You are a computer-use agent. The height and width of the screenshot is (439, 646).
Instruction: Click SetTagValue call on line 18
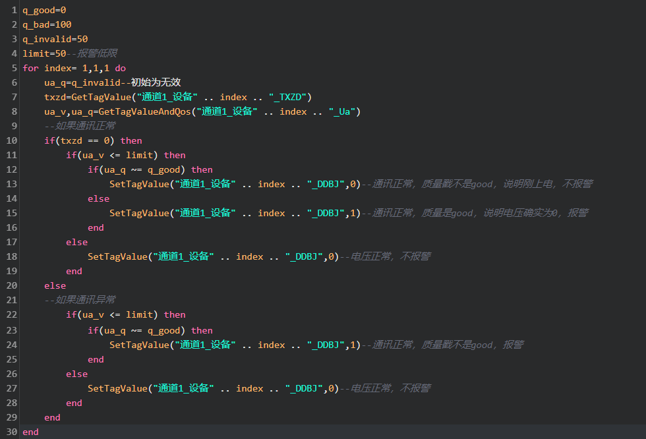(x=213, y=256)
